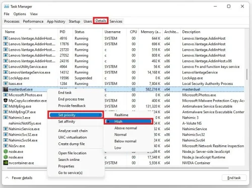Open the Options menu
The image size is (252, 188).
coord(20,14)
